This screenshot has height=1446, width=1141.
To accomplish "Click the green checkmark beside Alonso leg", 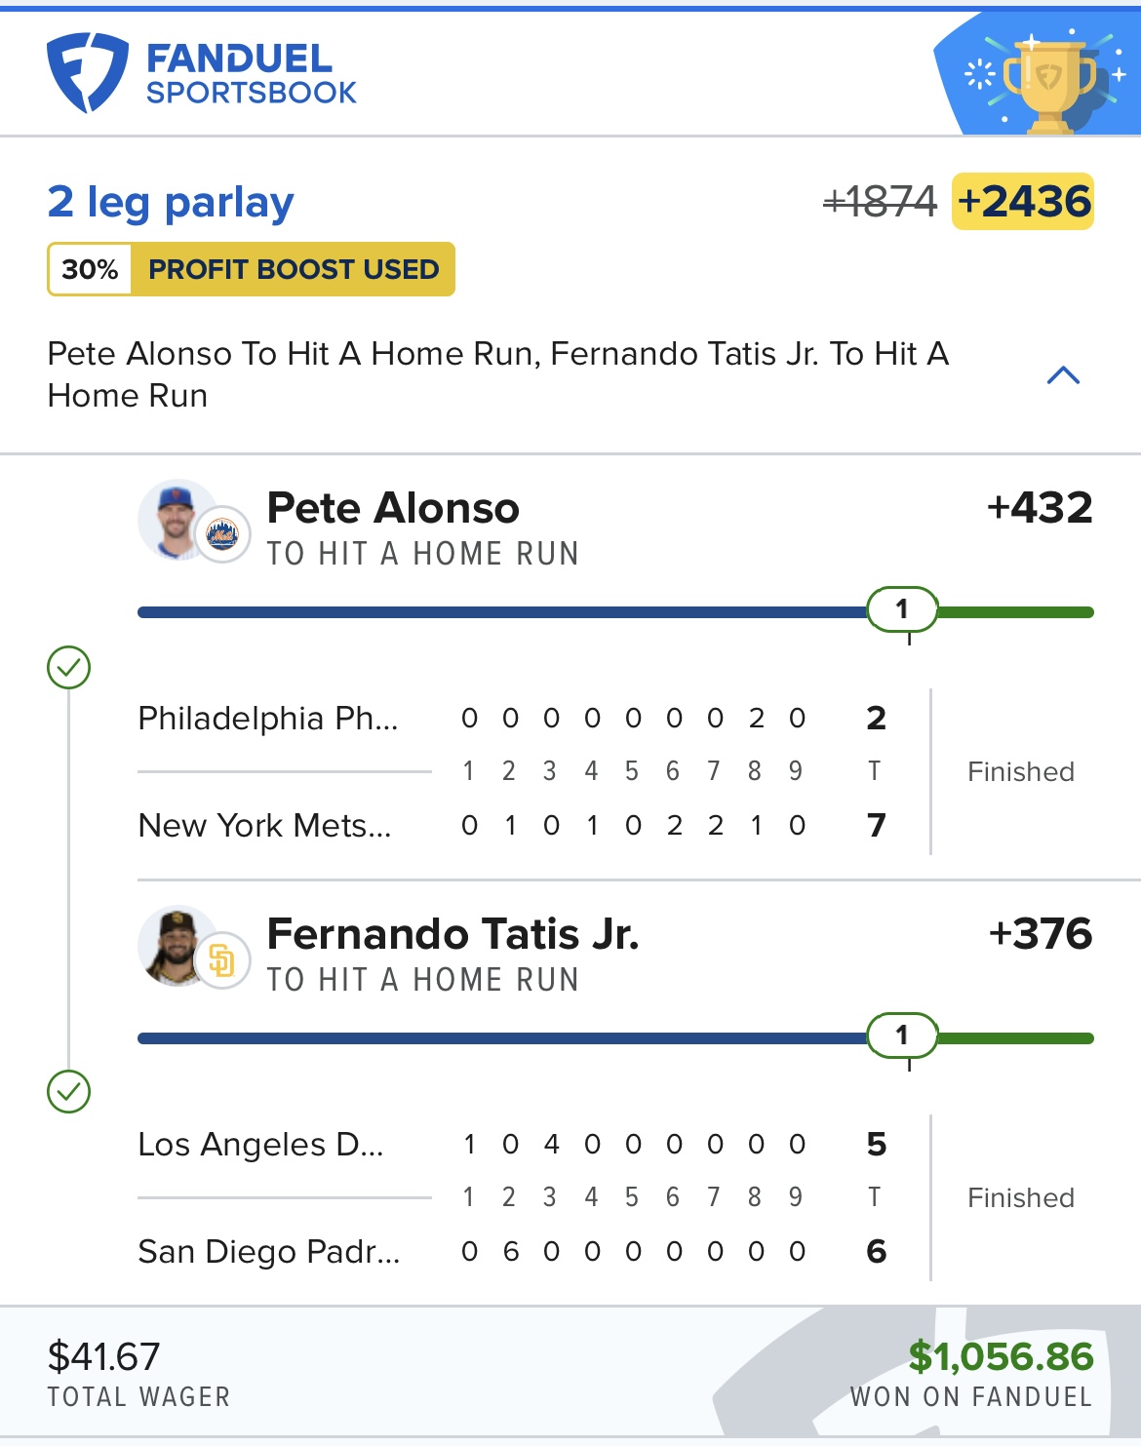I will pyautogui.click(x=69, y=668).
